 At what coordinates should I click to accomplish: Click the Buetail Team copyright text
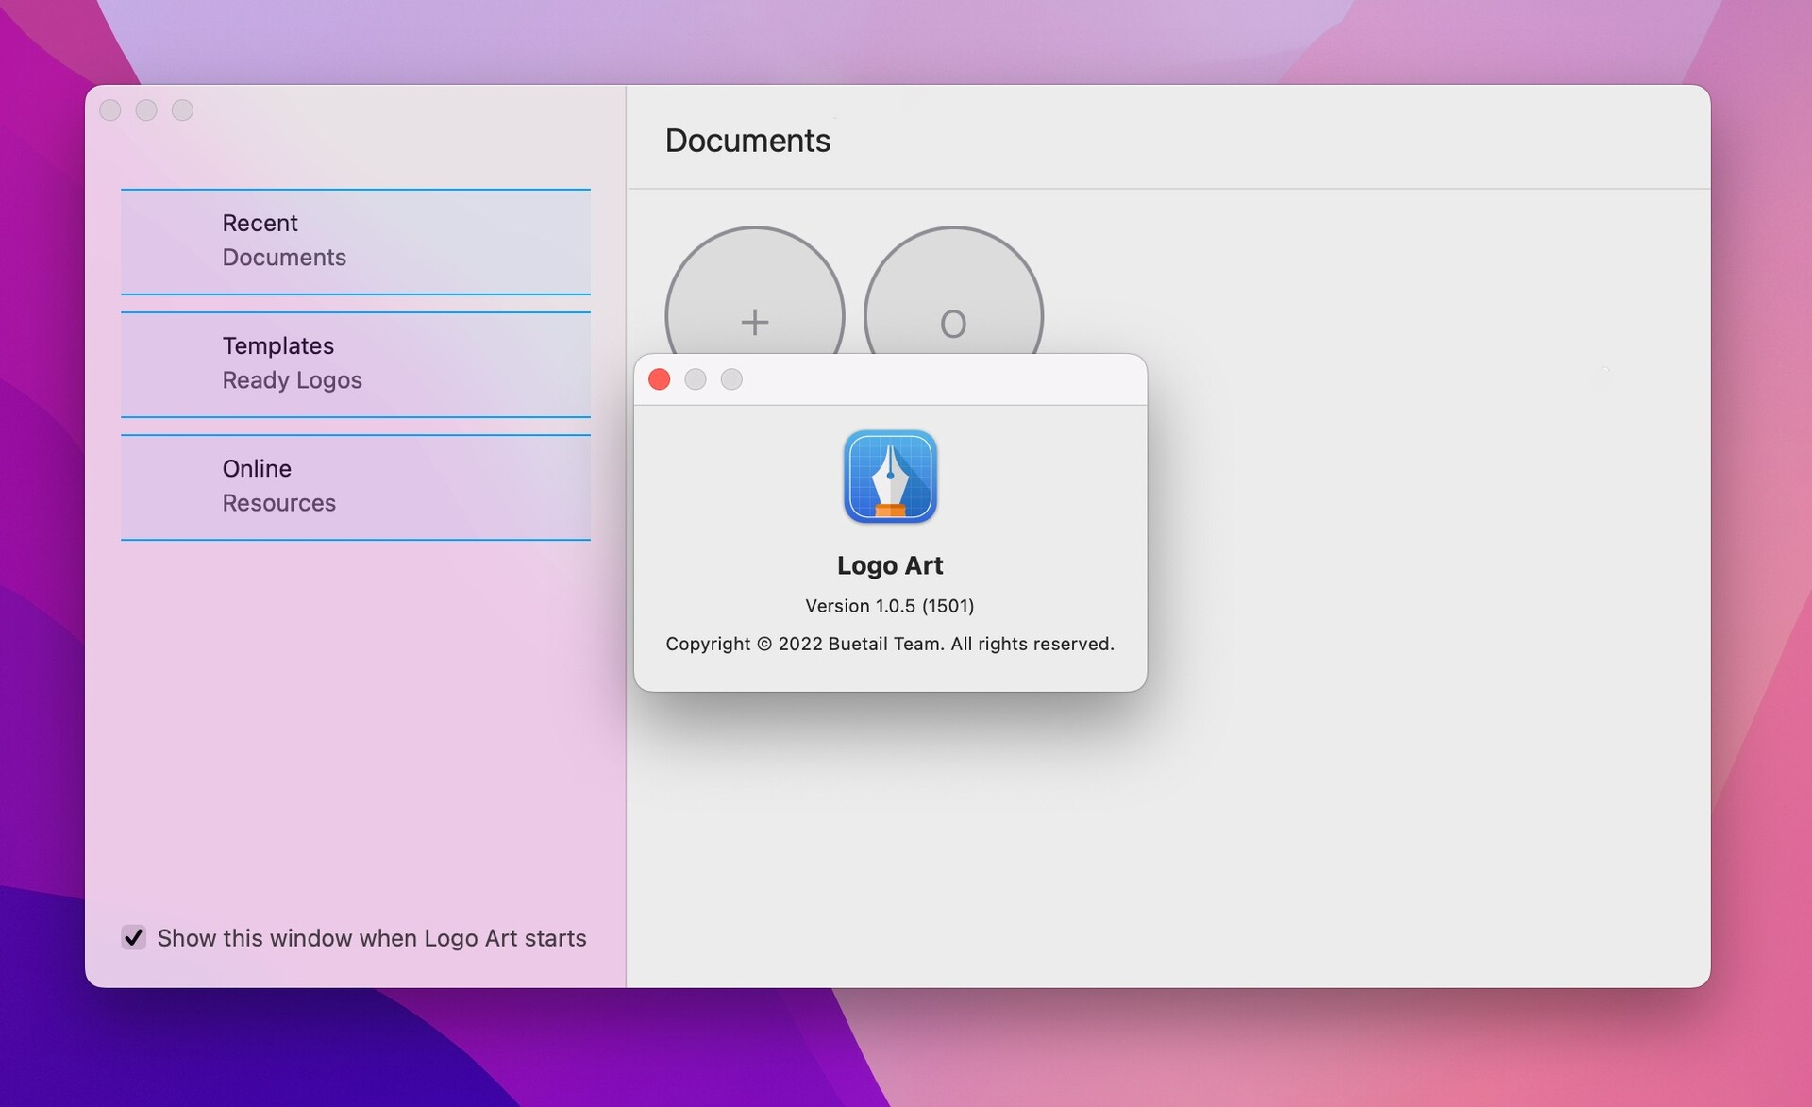(x=889, y=644)
